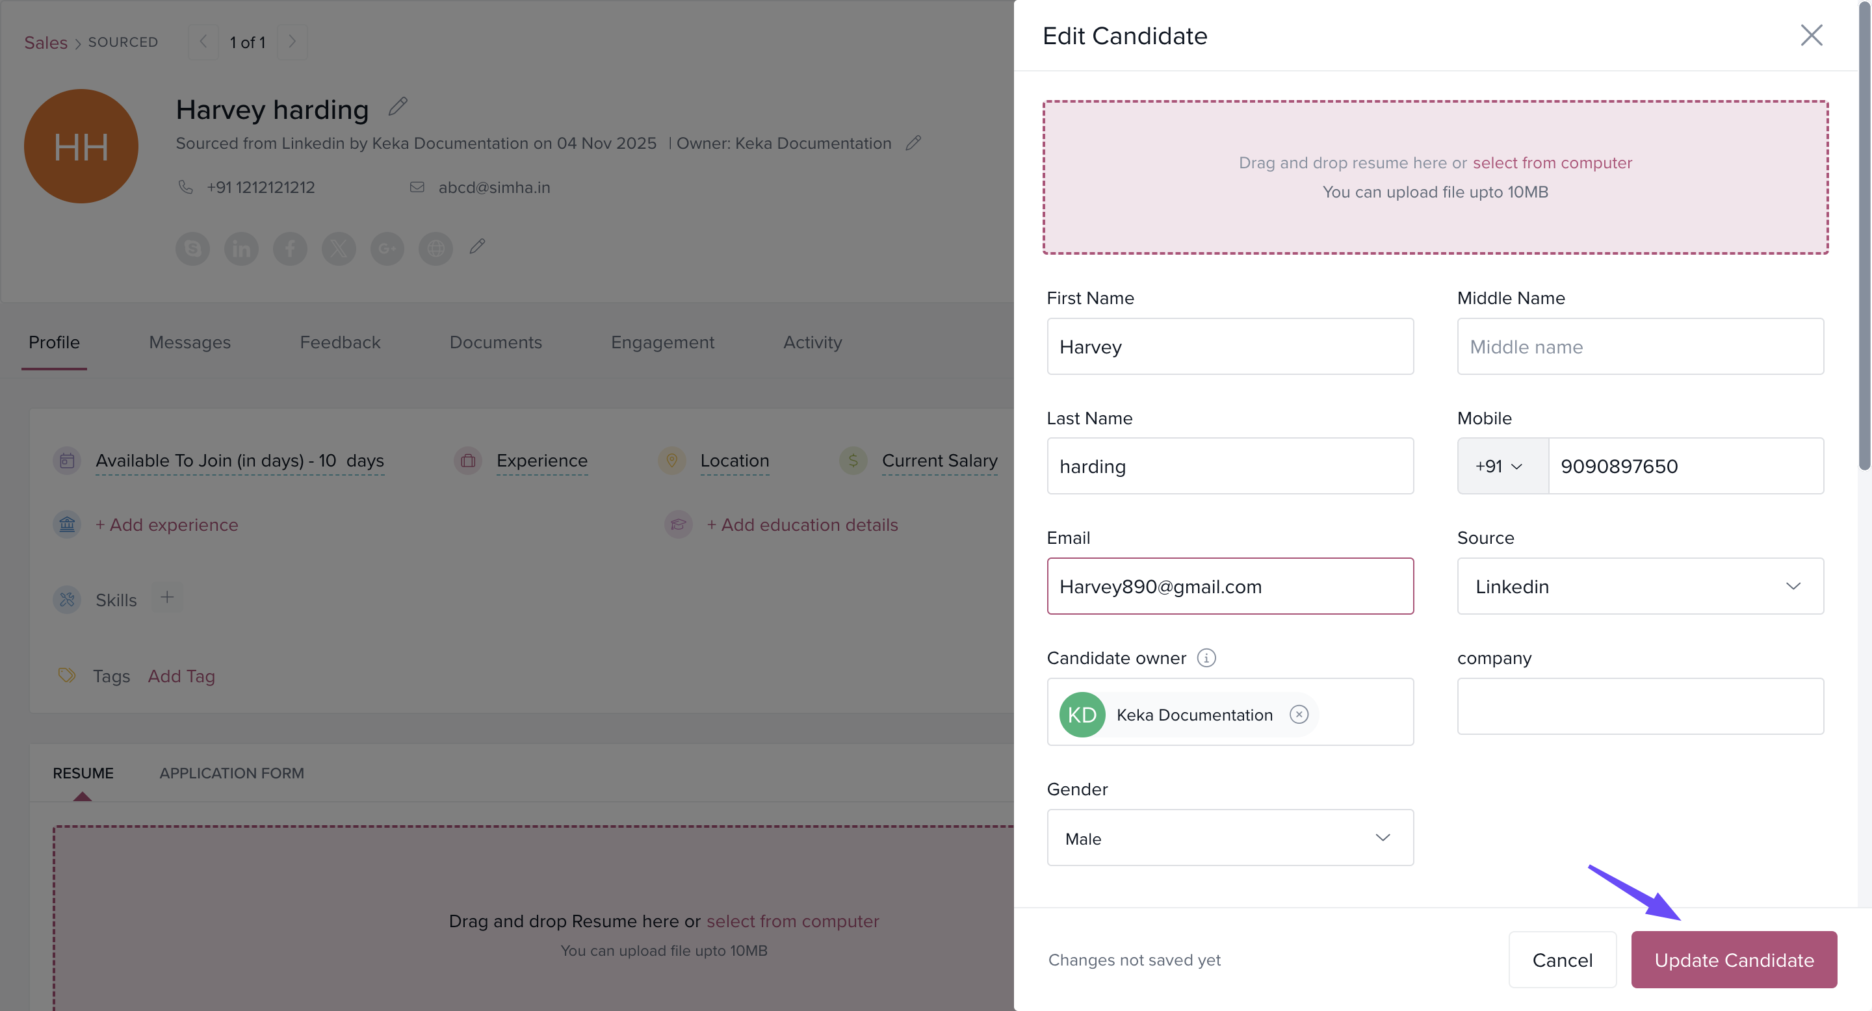The width and height of the screenshot is (1872, 1011).
Task: Click the Update Candidate button
Action: tap(1733, 960)
